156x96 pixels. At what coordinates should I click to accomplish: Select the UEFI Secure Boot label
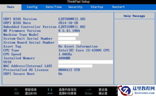[19, 74]
